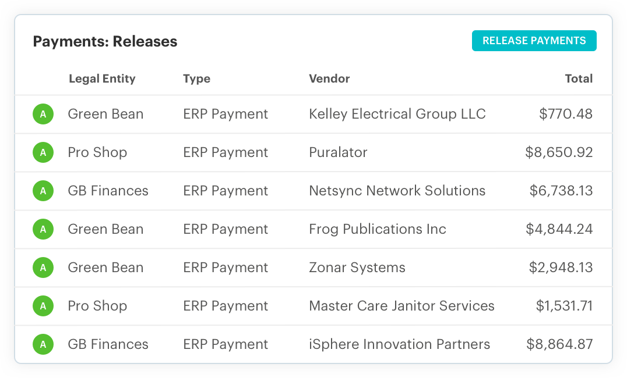Click the Payments: Releases heading
This screenshot has height=378, width=627.
105,41
